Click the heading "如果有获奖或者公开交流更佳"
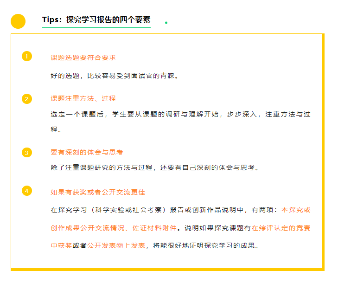The height and width of the screenshot is (290, 338). coord(98,192)
